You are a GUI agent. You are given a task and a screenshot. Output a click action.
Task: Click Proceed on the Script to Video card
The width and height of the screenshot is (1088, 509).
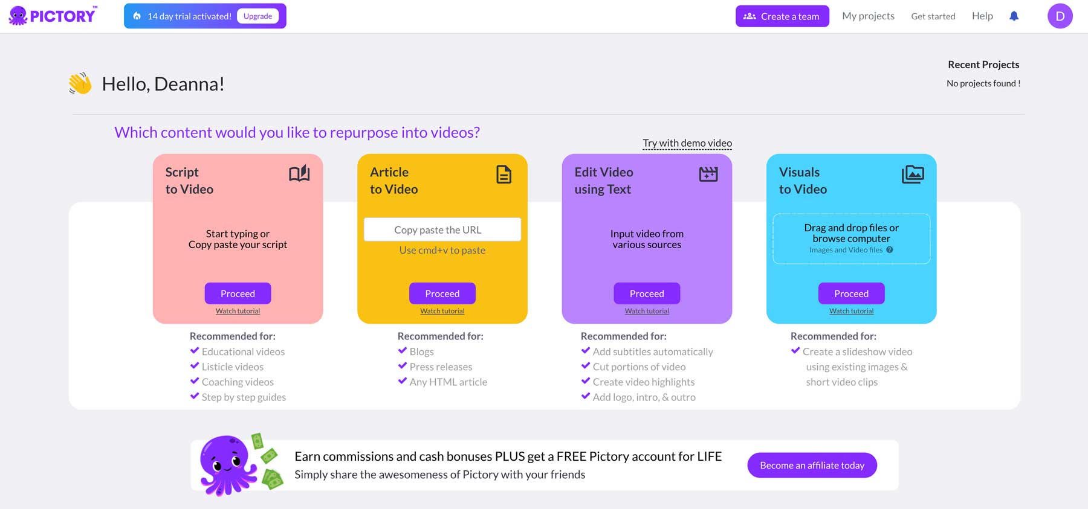click(x=238, y=293)
